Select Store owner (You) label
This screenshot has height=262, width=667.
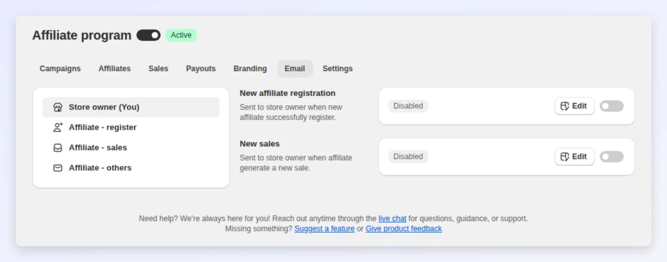[104, 107]
